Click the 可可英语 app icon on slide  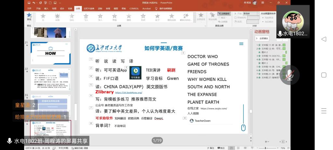coord(135,72)
